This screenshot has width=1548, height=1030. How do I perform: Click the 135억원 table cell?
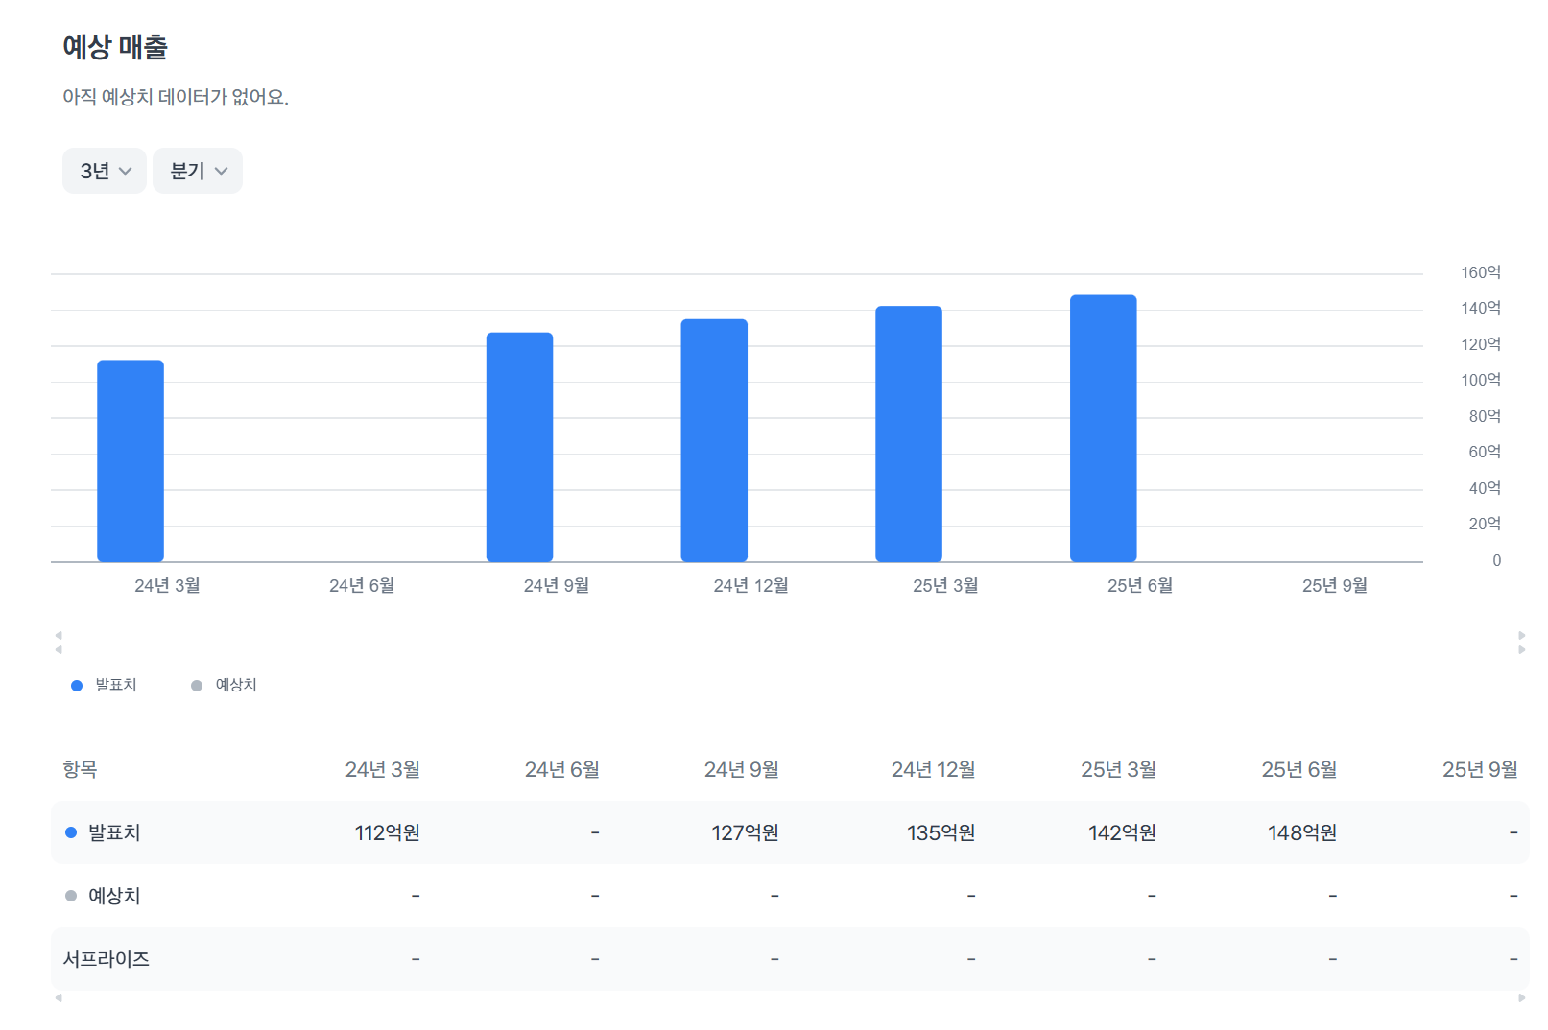(x=941, y=832)
